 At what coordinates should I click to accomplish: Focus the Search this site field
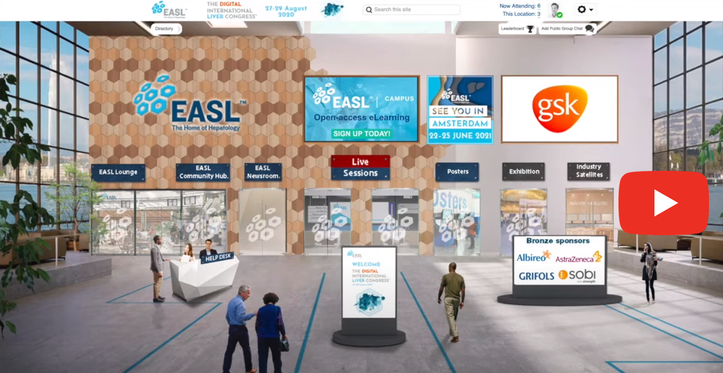point(411,10)
